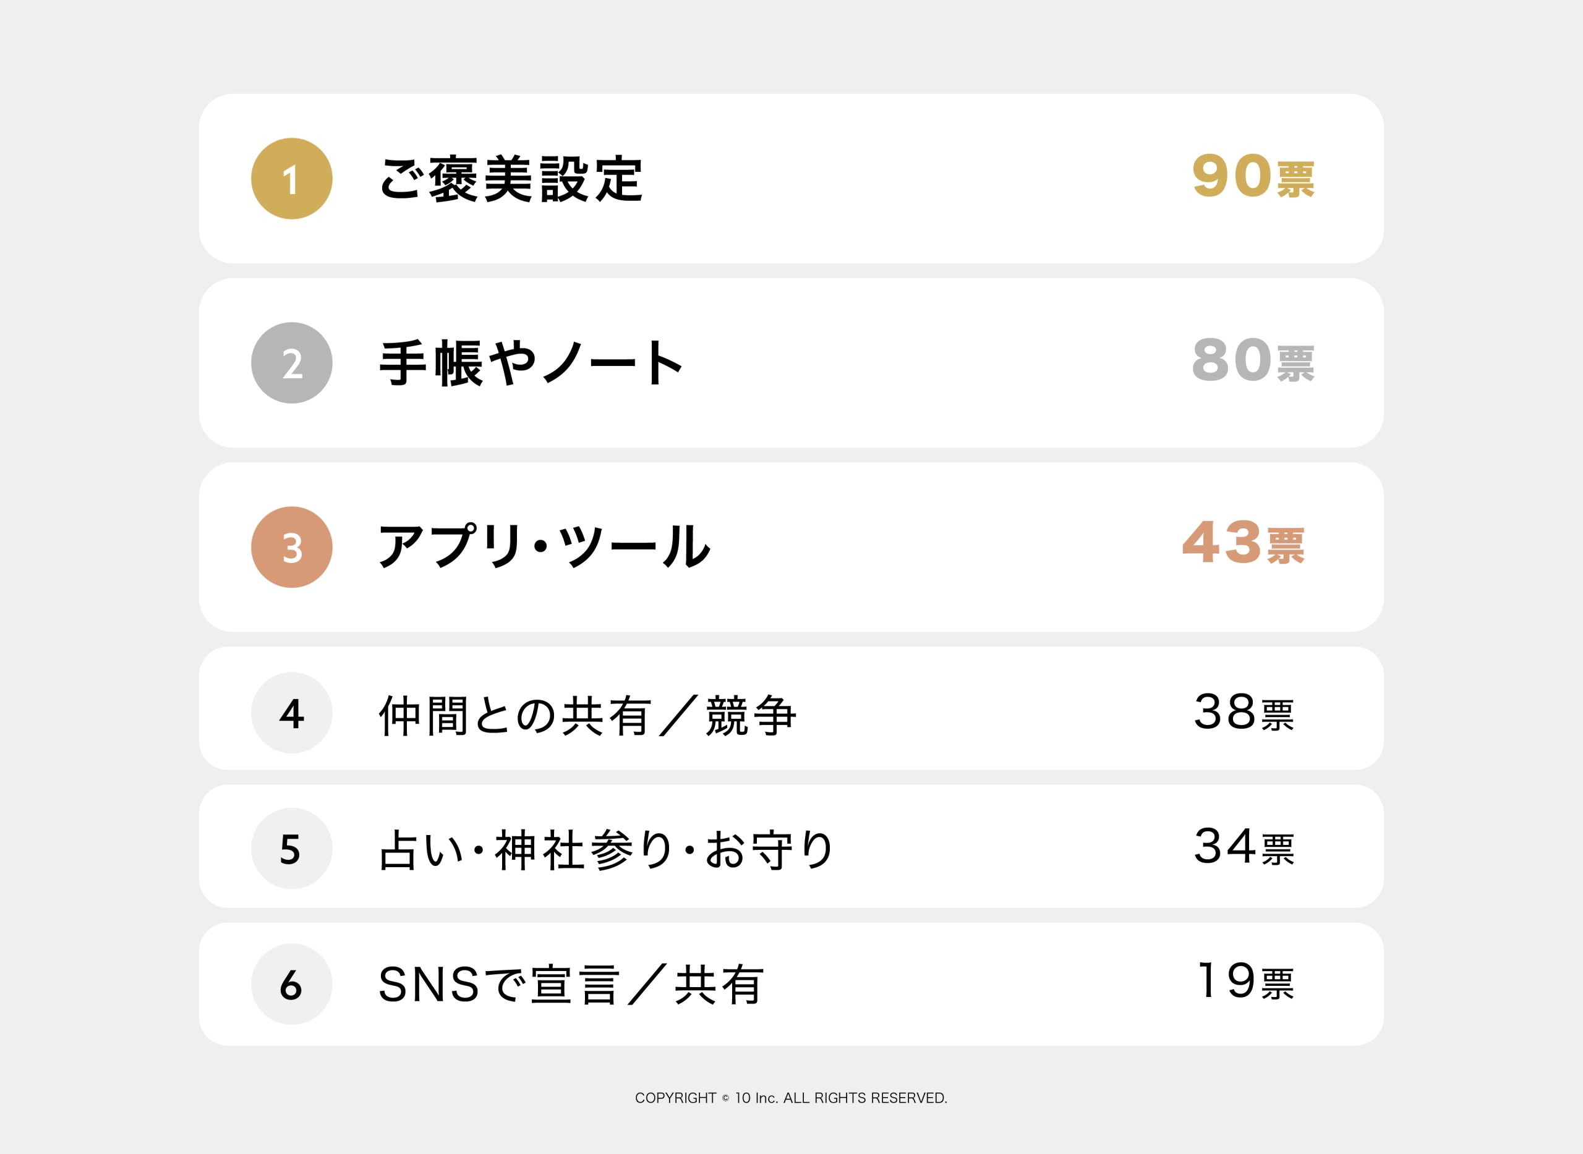Select the 34票 vote total
The height and width of the screenshot is (1154, 1583).
pyautogui.click(x=1244, y=848)
